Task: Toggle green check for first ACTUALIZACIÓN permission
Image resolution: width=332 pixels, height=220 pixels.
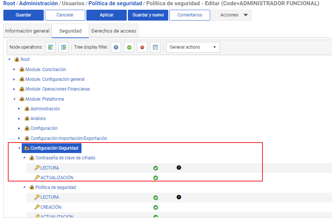Action: click(156, 178)
